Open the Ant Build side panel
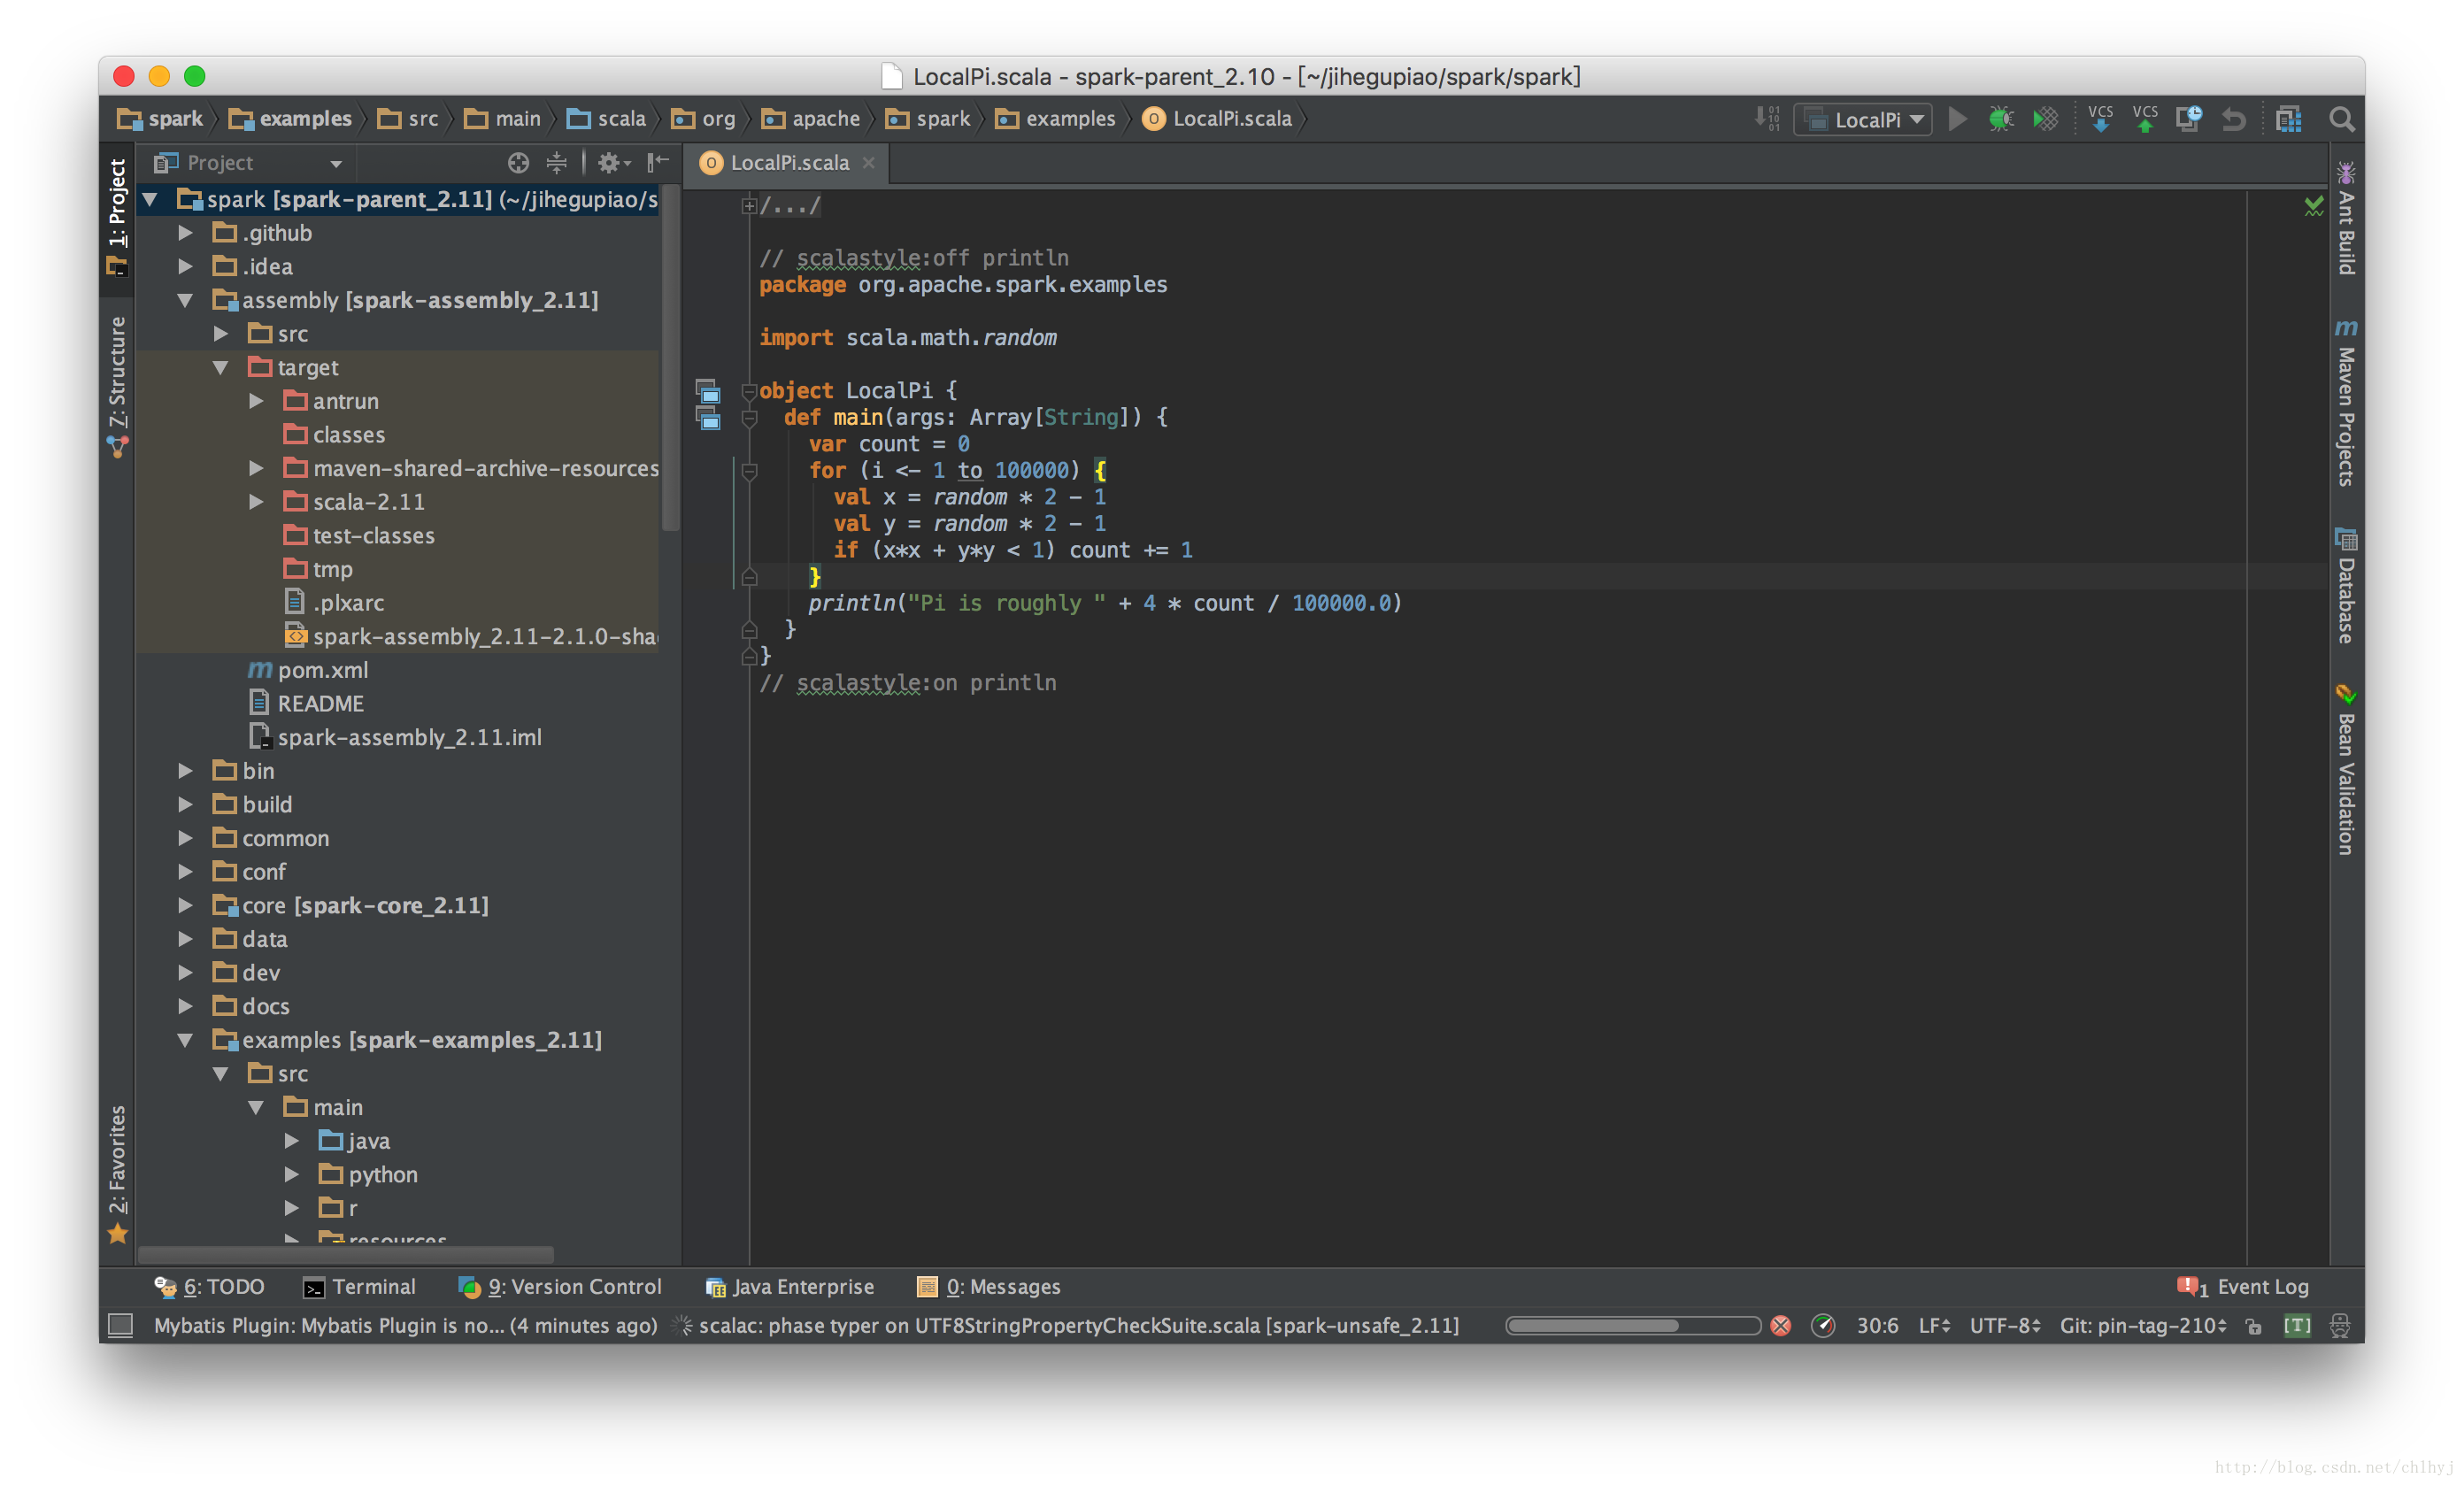Screen dimensions: 2464x1485 click(2346, 219)
